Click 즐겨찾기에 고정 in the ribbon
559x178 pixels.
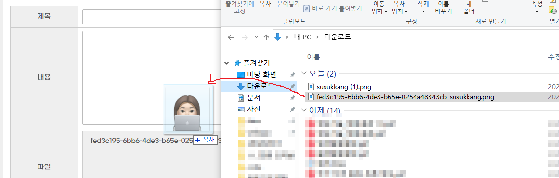[x=240, y=8]
